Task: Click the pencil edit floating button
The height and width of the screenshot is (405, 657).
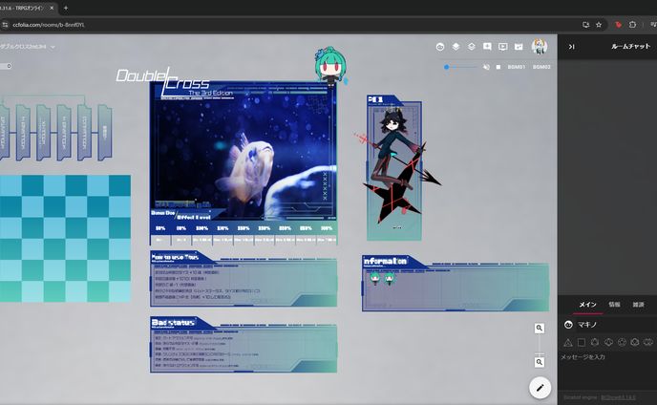Action: (540, 388)
